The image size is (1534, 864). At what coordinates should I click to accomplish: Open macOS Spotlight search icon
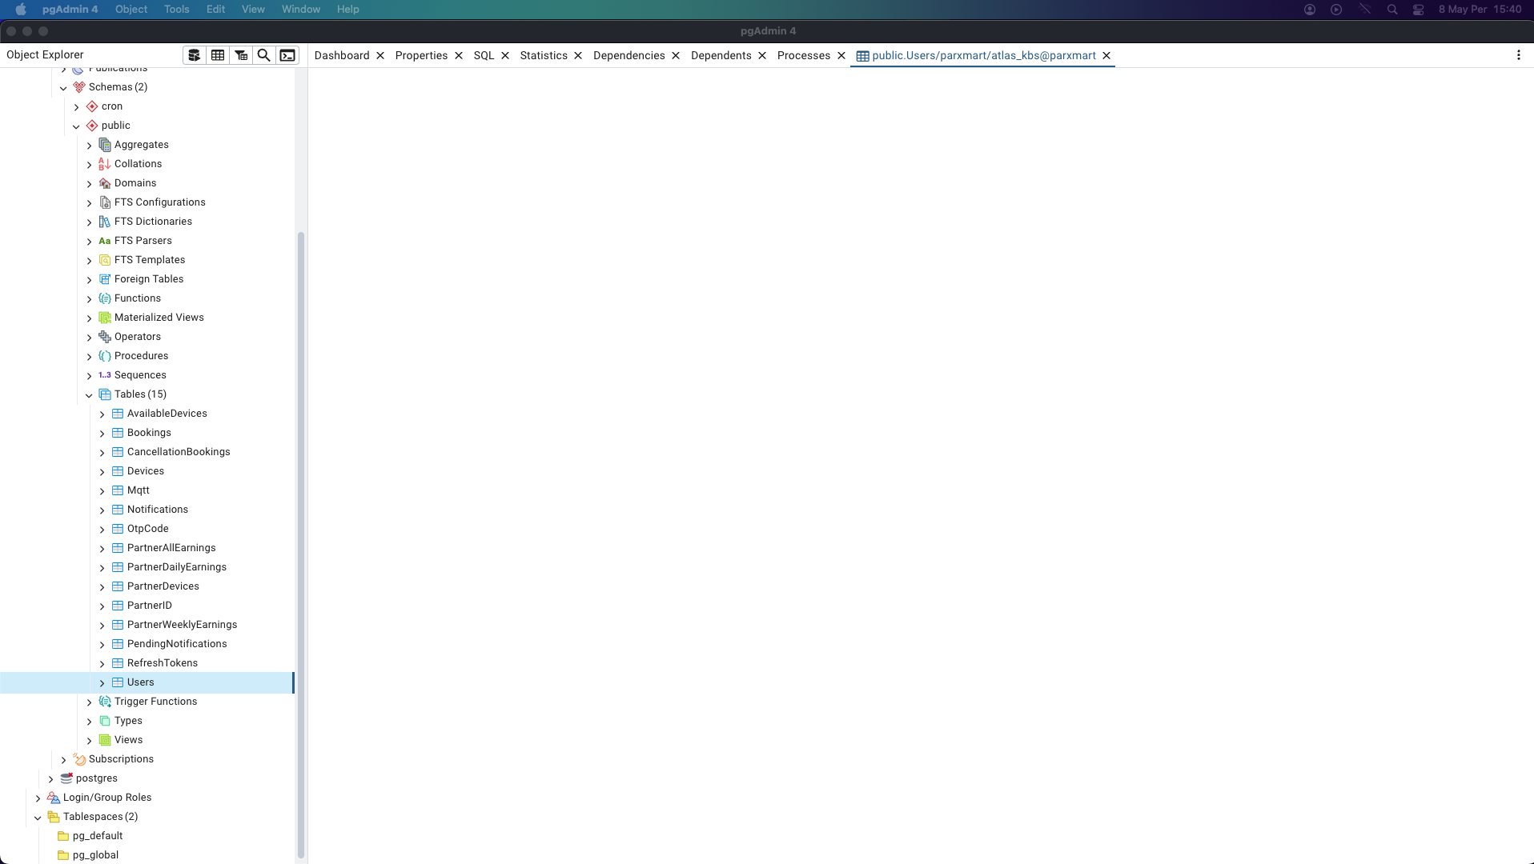coord(1392,10)
